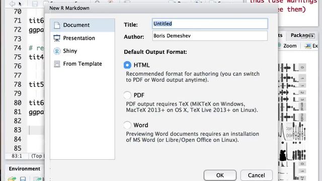Select the Document type in sidebar
Image resolution: width=322 pixels, height=181 pixels.
coord(83,25)
